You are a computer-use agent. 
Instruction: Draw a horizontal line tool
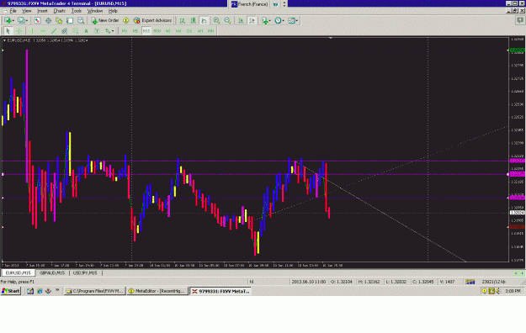43,31
